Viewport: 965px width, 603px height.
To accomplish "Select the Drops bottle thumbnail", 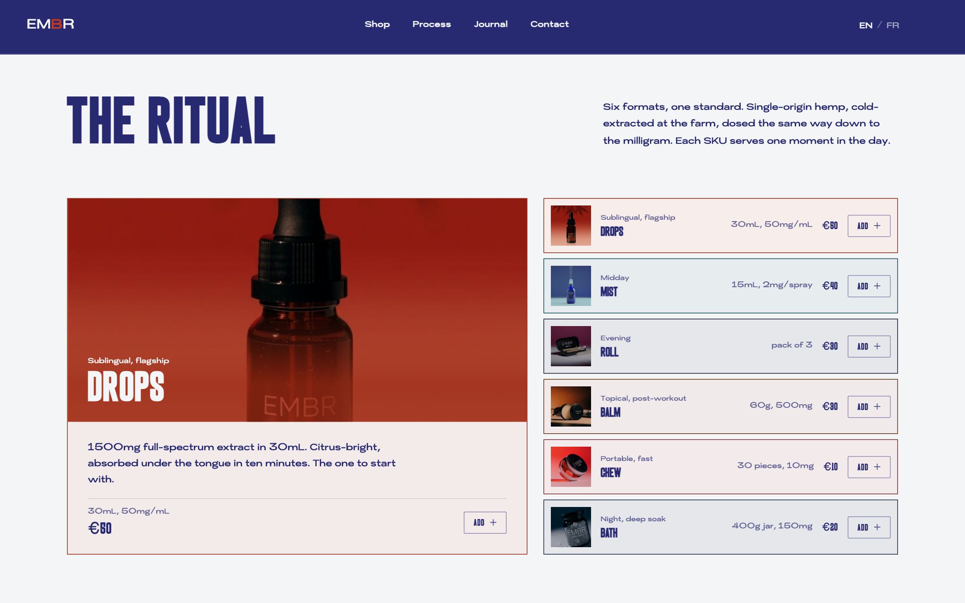I will tap(571, 226).
